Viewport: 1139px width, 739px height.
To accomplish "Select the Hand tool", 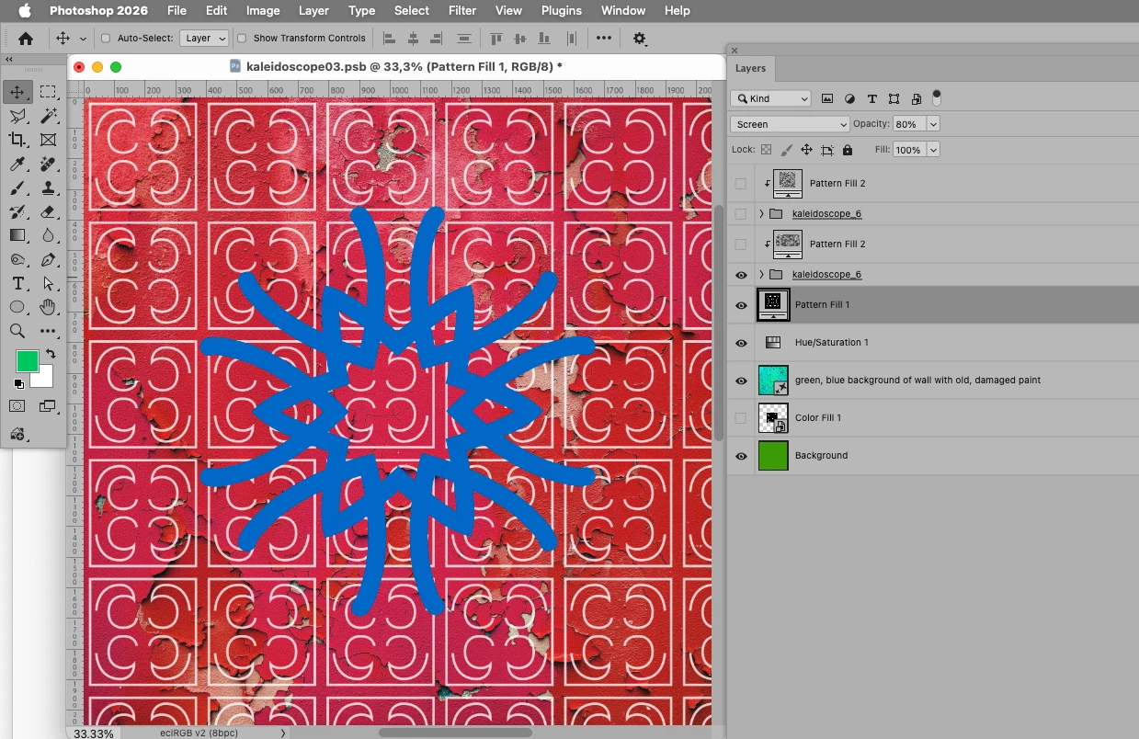I will pyautogui.click(x=48, y=307).
